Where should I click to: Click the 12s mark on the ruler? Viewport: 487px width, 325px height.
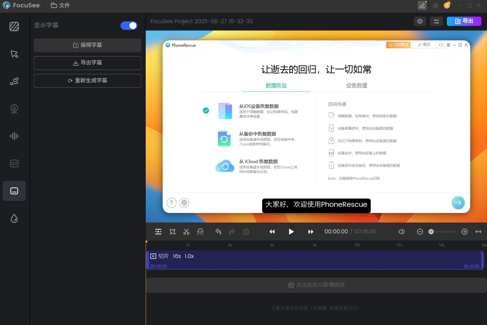coord(399,245)
